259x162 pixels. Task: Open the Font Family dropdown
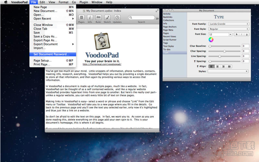[x=229, y=24]
